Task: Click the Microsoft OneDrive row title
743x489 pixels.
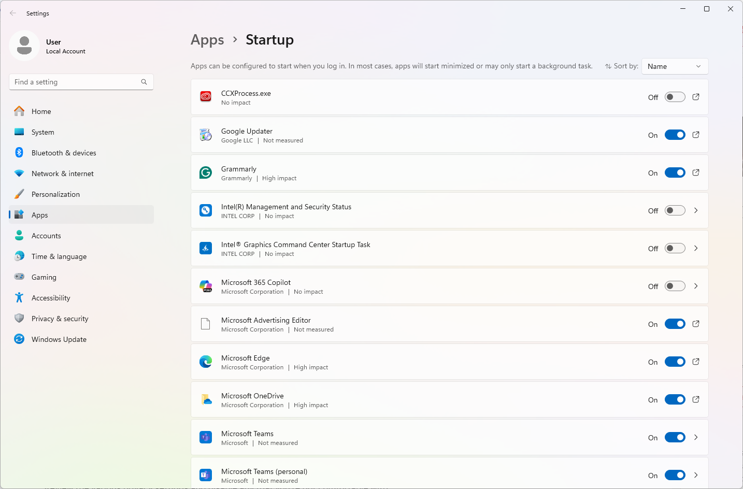Action: coord(252,396)
